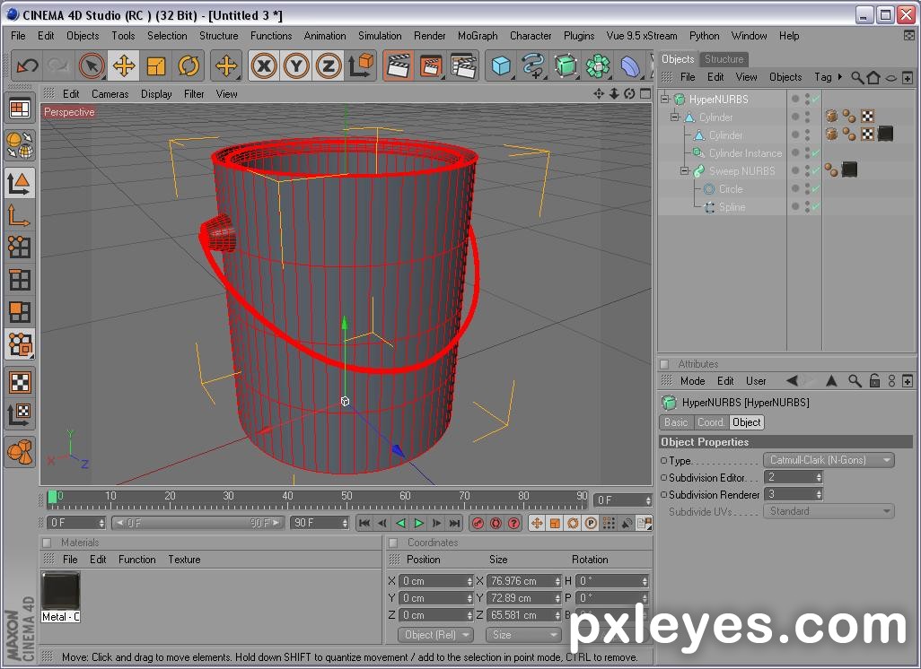Toggle Sweep NURBS enable checkmark
The height and width of the screenshot is (669, 921).
[816, 170]
